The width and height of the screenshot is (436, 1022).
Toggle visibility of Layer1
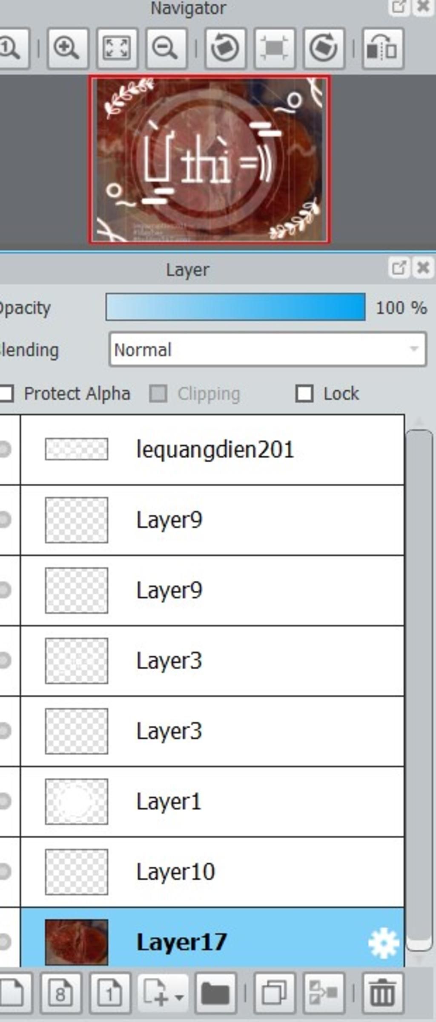[x=5, y=801]
